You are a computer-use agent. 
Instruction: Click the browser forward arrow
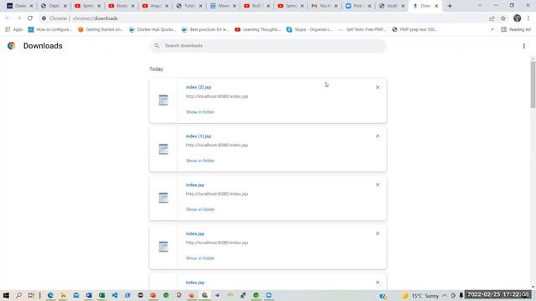click(18, 18)
